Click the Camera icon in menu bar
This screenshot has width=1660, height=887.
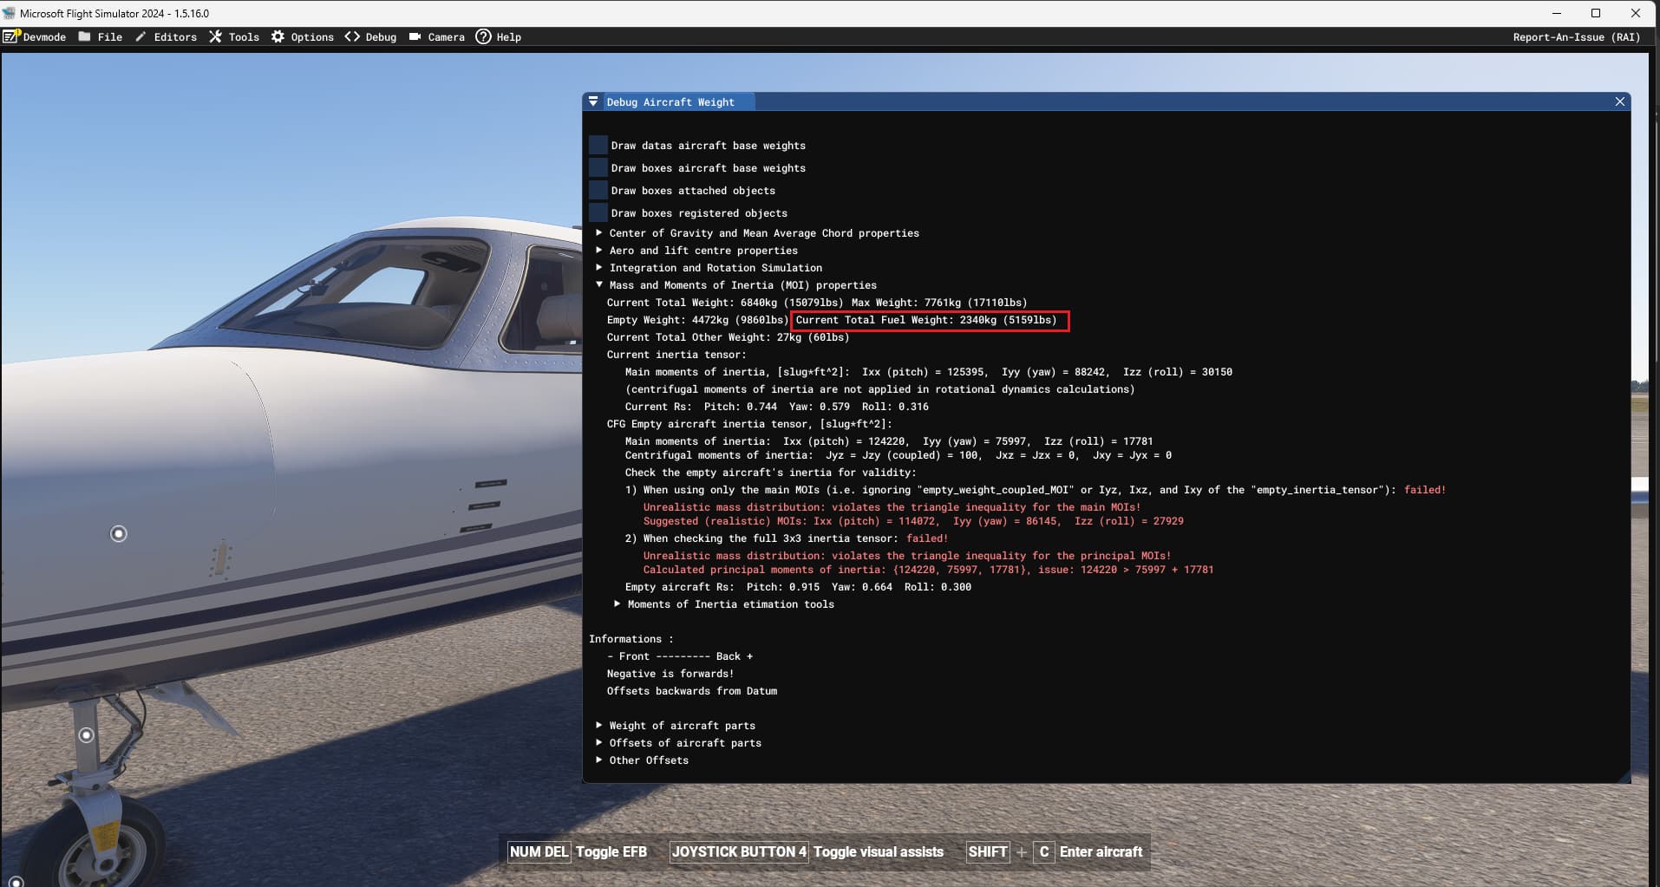click(x=415, y=36)
